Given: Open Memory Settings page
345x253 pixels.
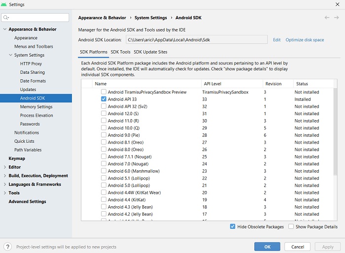Looking at the screenshot, I should click(x=36, y=107).
